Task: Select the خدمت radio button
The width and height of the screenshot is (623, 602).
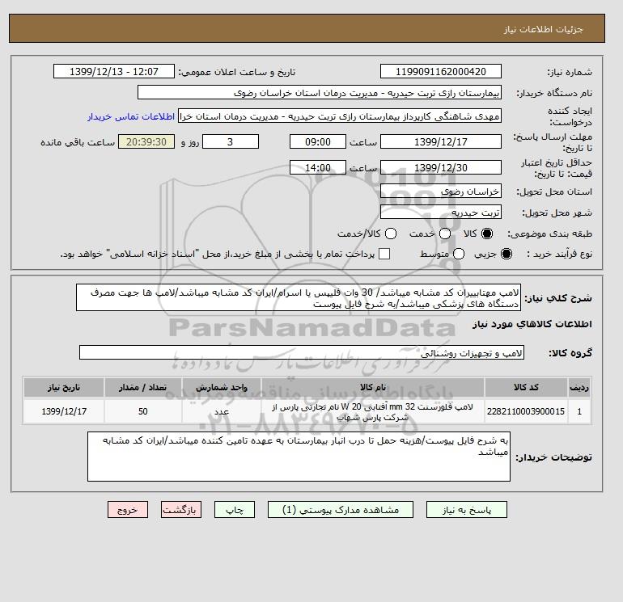Action: (445, 234)
